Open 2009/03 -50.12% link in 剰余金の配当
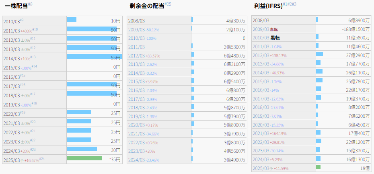374x174 pixels. point(144,30)
